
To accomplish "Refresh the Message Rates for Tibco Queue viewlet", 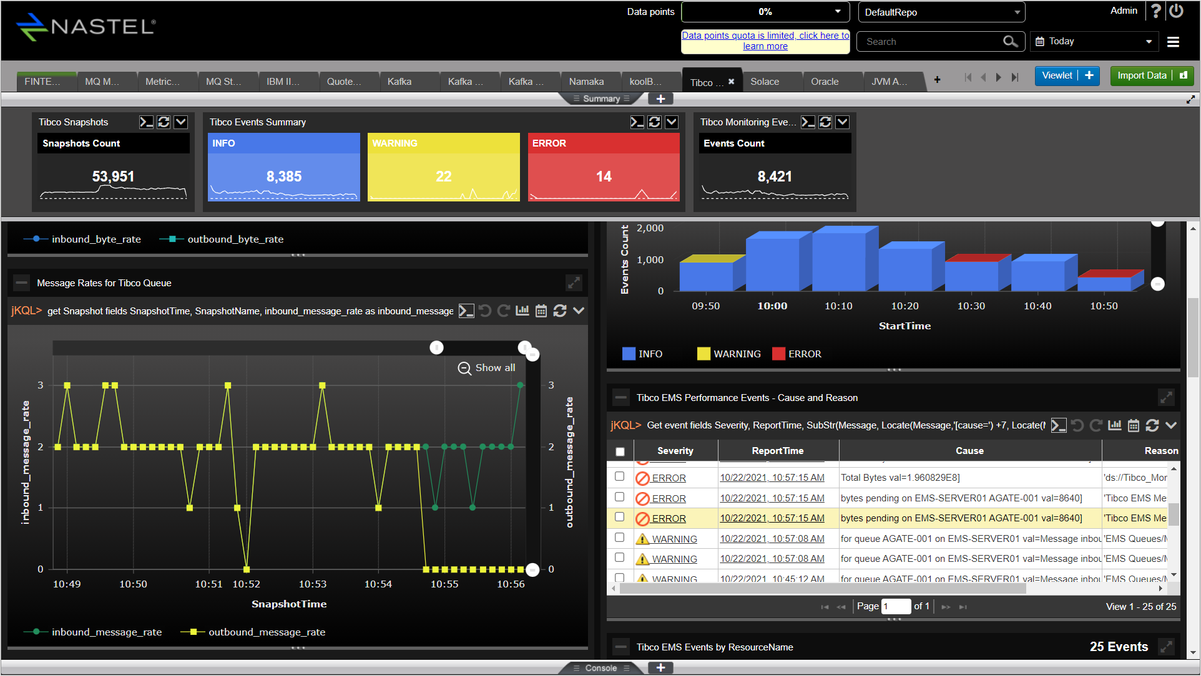I will 560,311.
